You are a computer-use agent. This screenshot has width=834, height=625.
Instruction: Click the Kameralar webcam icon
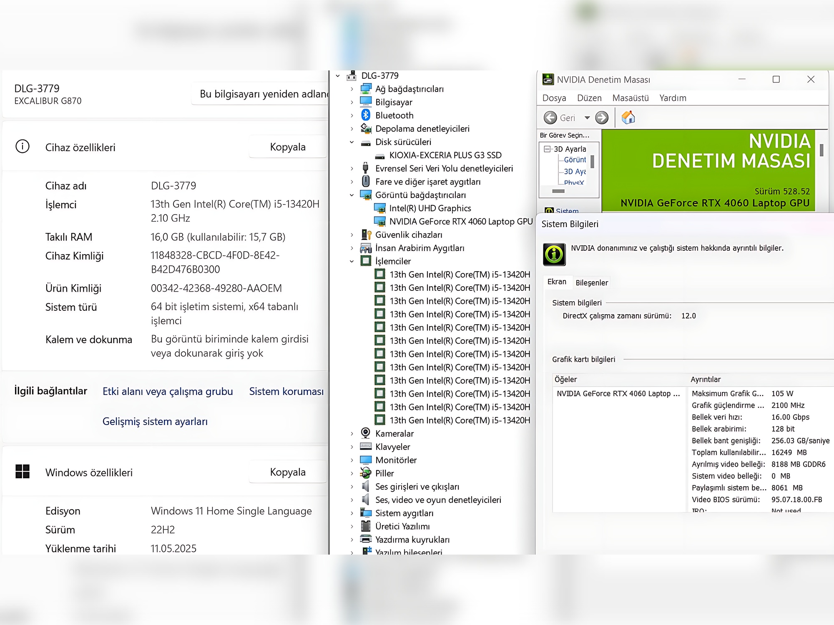tap(366, 433)
